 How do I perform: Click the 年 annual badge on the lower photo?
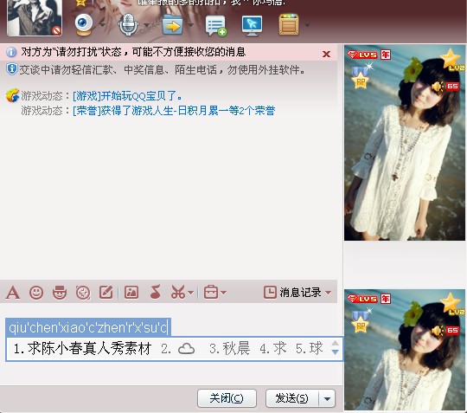click(386, 299)
